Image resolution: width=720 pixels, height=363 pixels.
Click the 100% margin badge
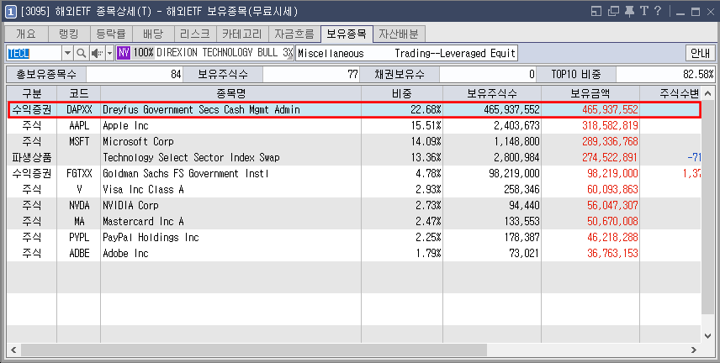[x=144, y=53]
